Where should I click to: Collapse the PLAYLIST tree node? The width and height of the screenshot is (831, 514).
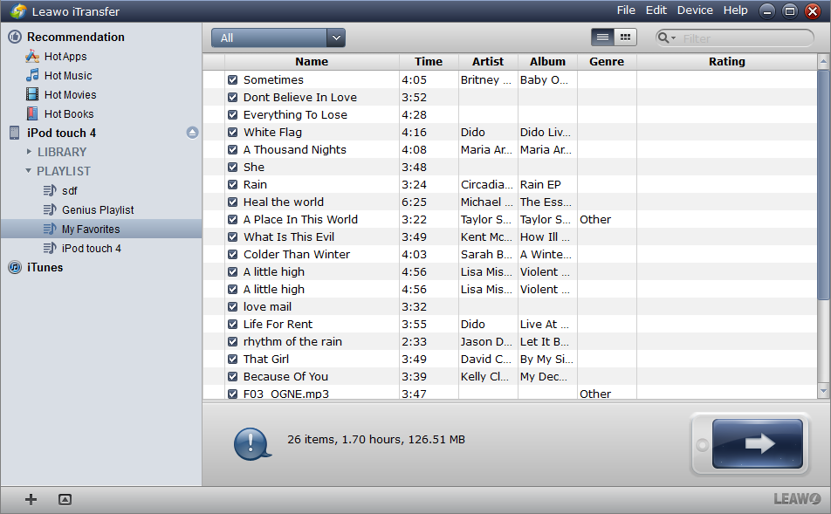(x=29, y=171)
